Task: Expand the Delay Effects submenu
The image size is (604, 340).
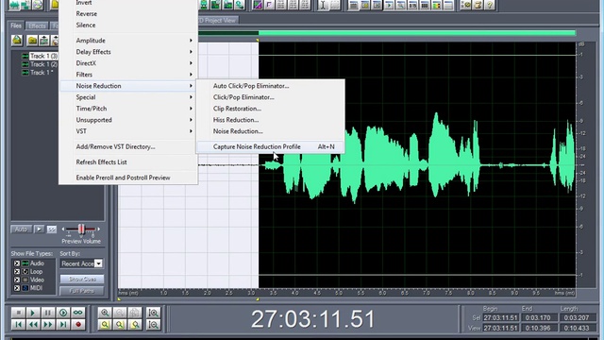Action: coord(128,52)
